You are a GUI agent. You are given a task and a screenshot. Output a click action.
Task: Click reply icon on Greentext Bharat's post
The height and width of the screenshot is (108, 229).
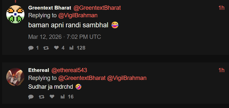pos(31,48)
